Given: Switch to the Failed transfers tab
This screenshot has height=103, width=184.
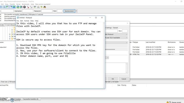Looking at the screenshot, I should [16, 99].
